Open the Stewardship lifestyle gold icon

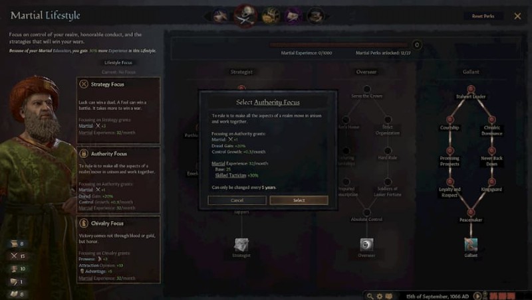[x=271, y=15]
